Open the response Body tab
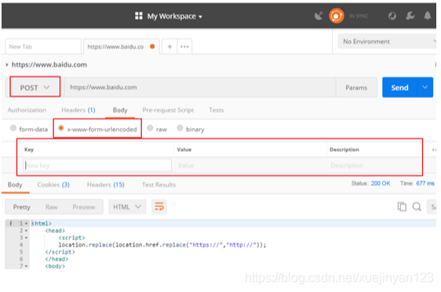 (15, 184)
